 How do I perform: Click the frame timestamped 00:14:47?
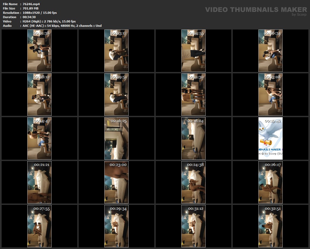39,139
